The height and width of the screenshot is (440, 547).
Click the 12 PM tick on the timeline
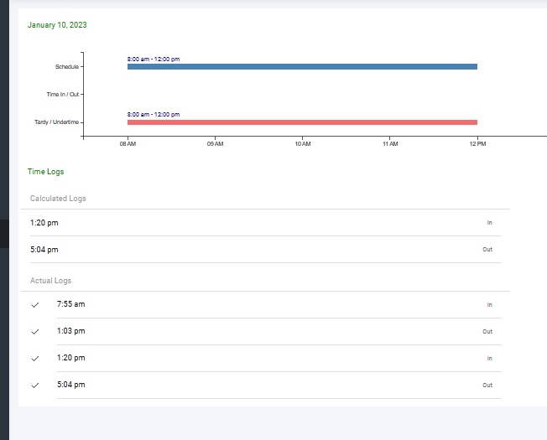[477, 145]
